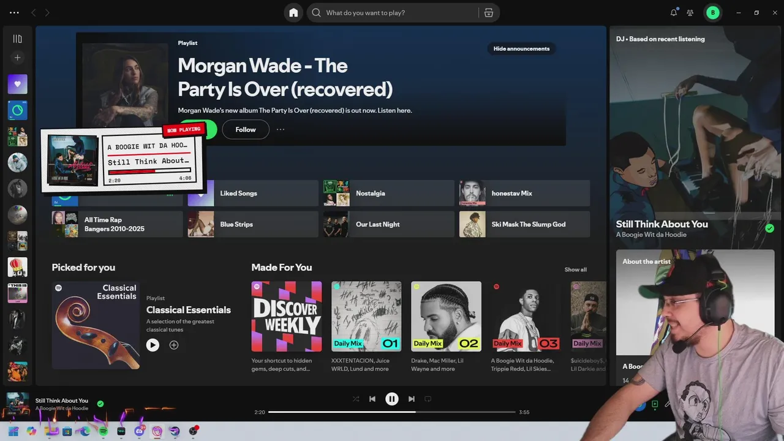
Task: Open the notifications bell
Action: click(674, 12)
